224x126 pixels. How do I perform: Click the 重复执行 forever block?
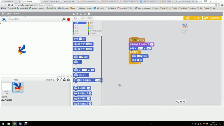pos(135,52)
